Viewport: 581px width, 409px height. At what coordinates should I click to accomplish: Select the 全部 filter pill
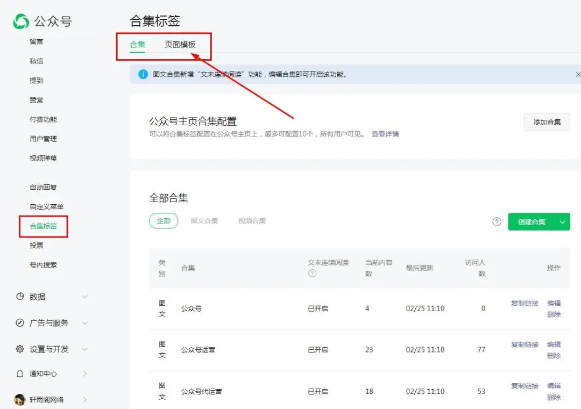(x=163, y=221)
